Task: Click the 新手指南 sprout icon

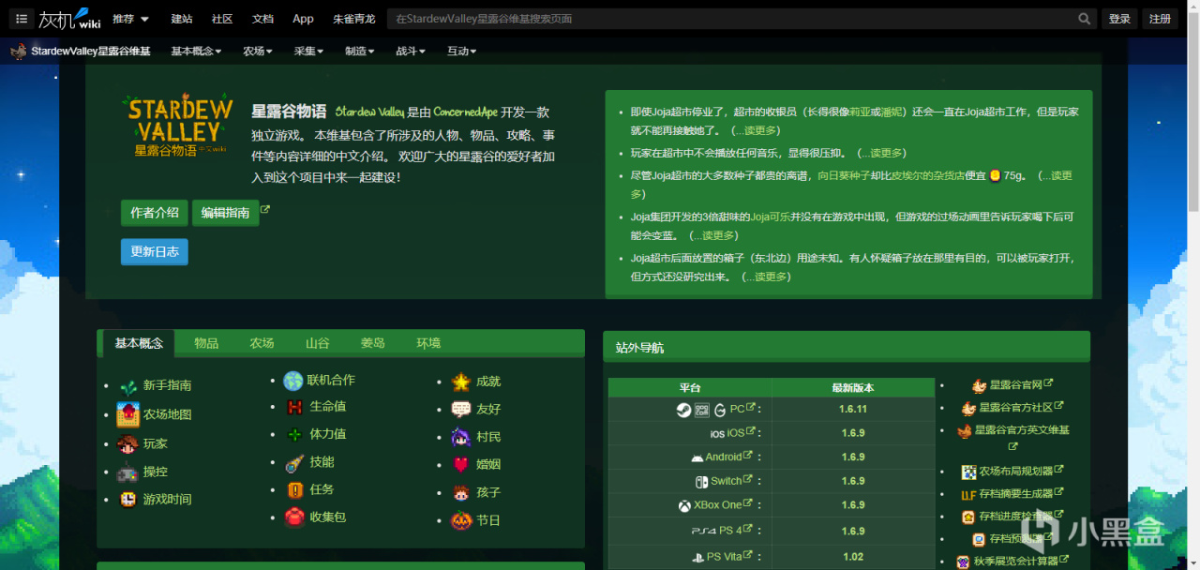Action: point(128,386)
